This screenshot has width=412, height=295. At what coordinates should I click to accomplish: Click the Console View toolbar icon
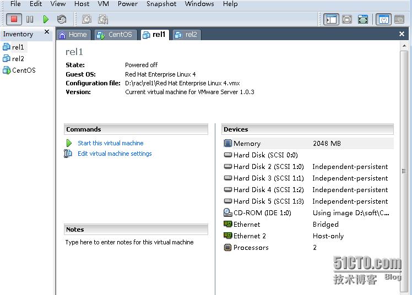point(399,19)
